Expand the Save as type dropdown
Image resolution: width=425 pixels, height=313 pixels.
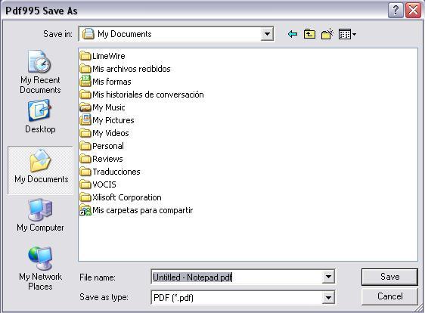coord(328,298)
